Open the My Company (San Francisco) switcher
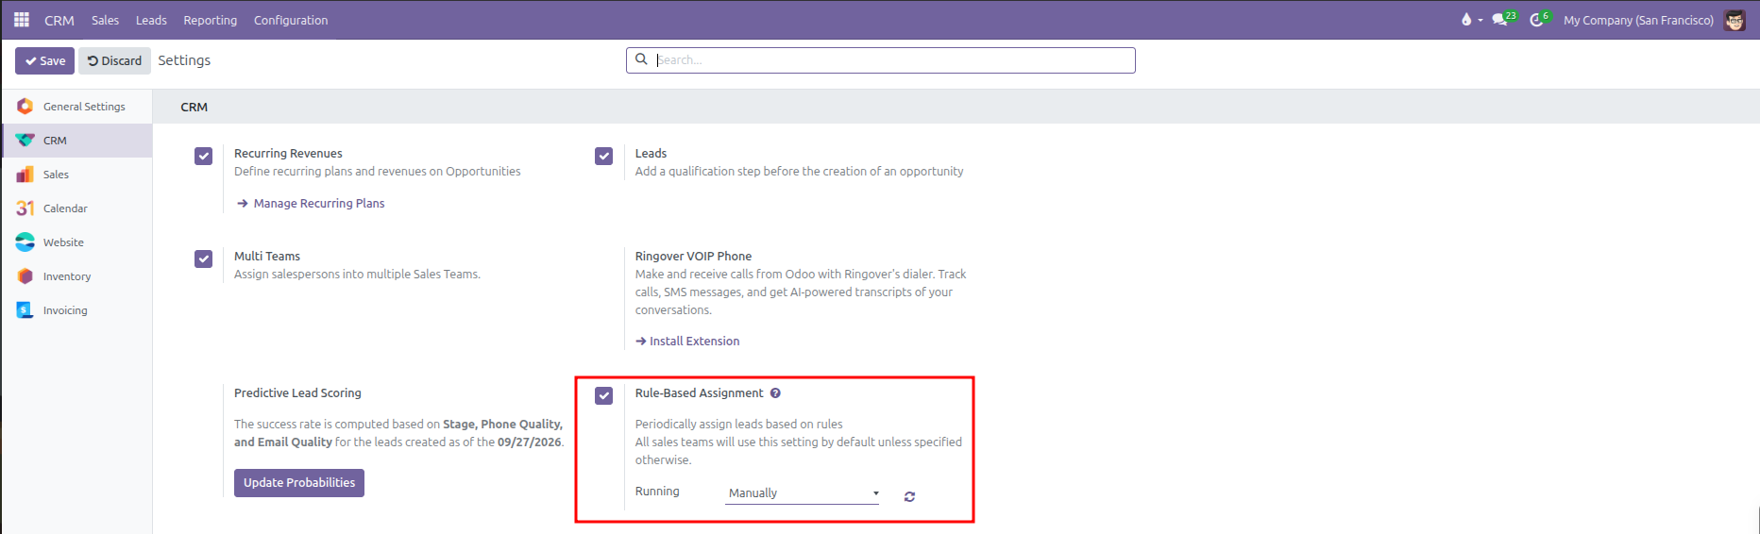The width and height of the screenshot is (1760, 534). coord(1638,20)
